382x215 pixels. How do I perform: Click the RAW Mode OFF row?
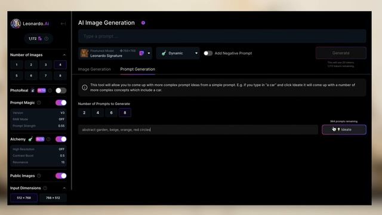[38, 119]
